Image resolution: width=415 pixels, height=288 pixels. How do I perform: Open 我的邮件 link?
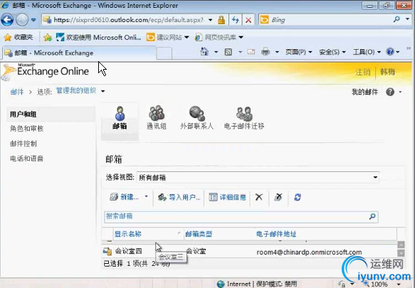point(364,92)
